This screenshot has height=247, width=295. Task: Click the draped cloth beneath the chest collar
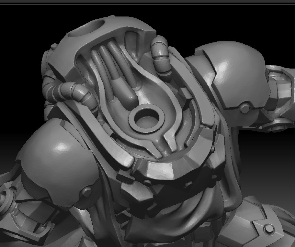(181, 210)
